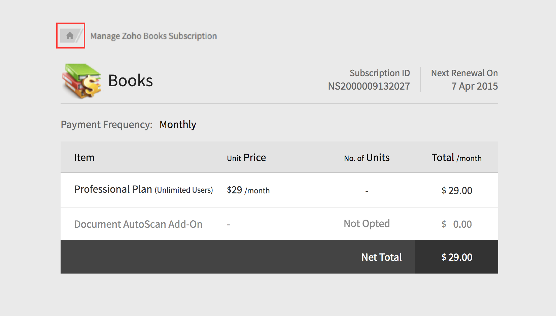Select the Professional Plan row

coord(279,190)
